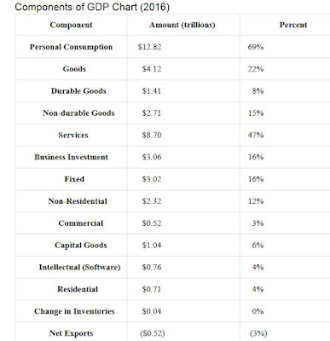
Task: Click the Intellectual (Software) label
Action: click(79, 268)
